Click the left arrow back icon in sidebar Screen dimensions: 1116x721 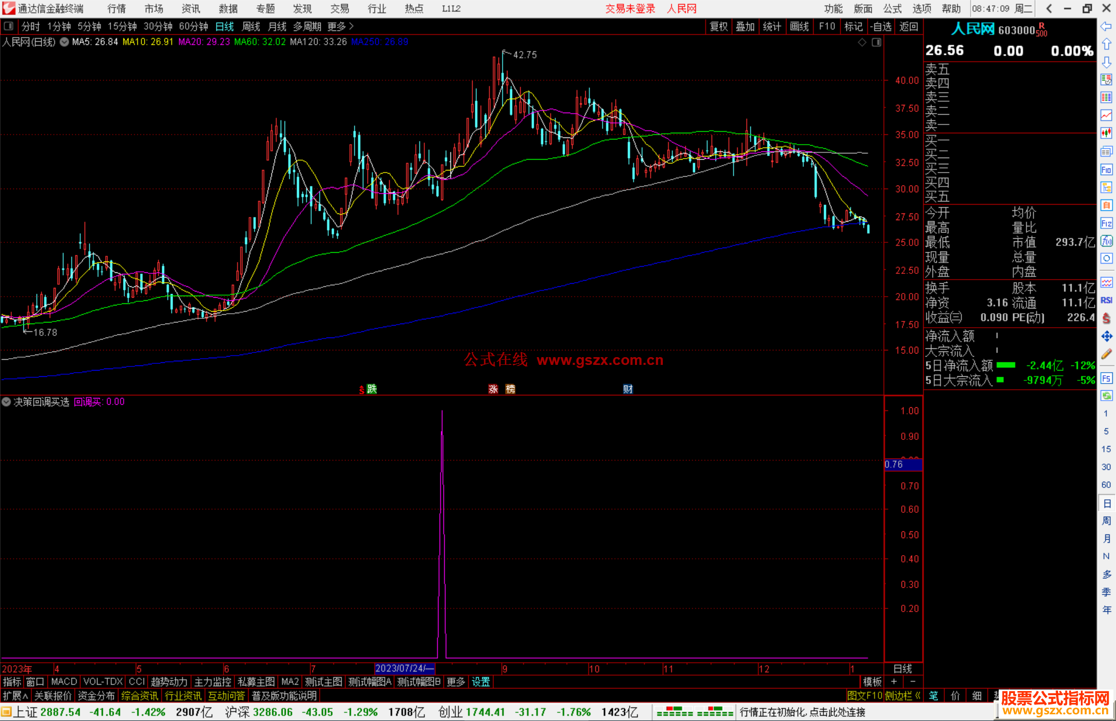click(1106, 26)
